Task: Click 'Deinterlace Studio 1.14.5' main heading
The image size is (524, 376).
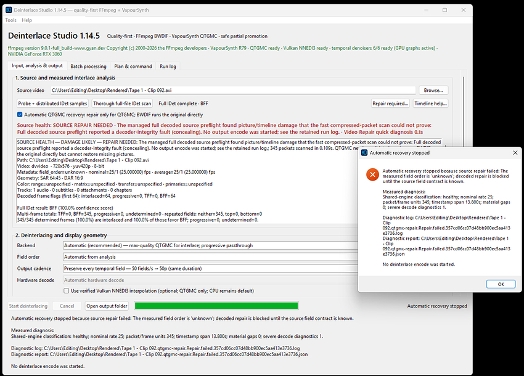Action: click(54, 36)
